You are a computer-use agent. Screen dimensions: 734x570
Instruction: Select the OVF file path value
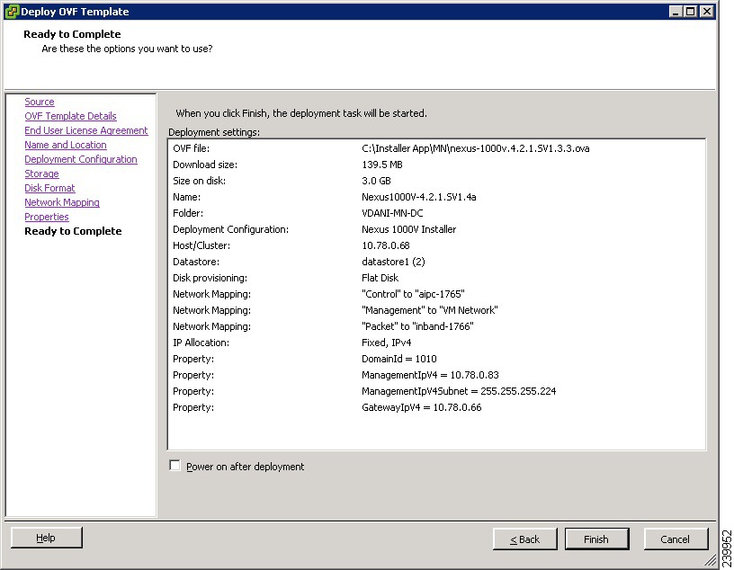(x=475, y=148)
